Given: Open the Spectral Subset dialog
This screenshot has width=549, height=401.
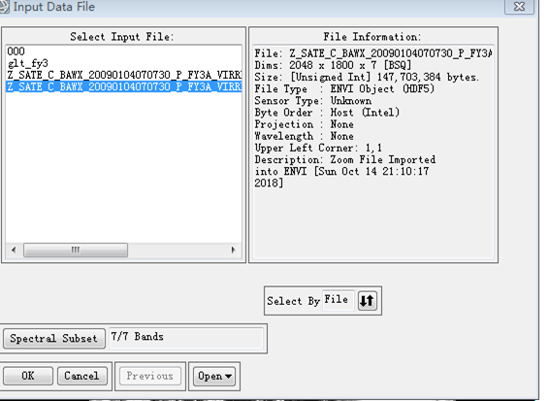Looking at the screenshot, I should pos(54,338).
